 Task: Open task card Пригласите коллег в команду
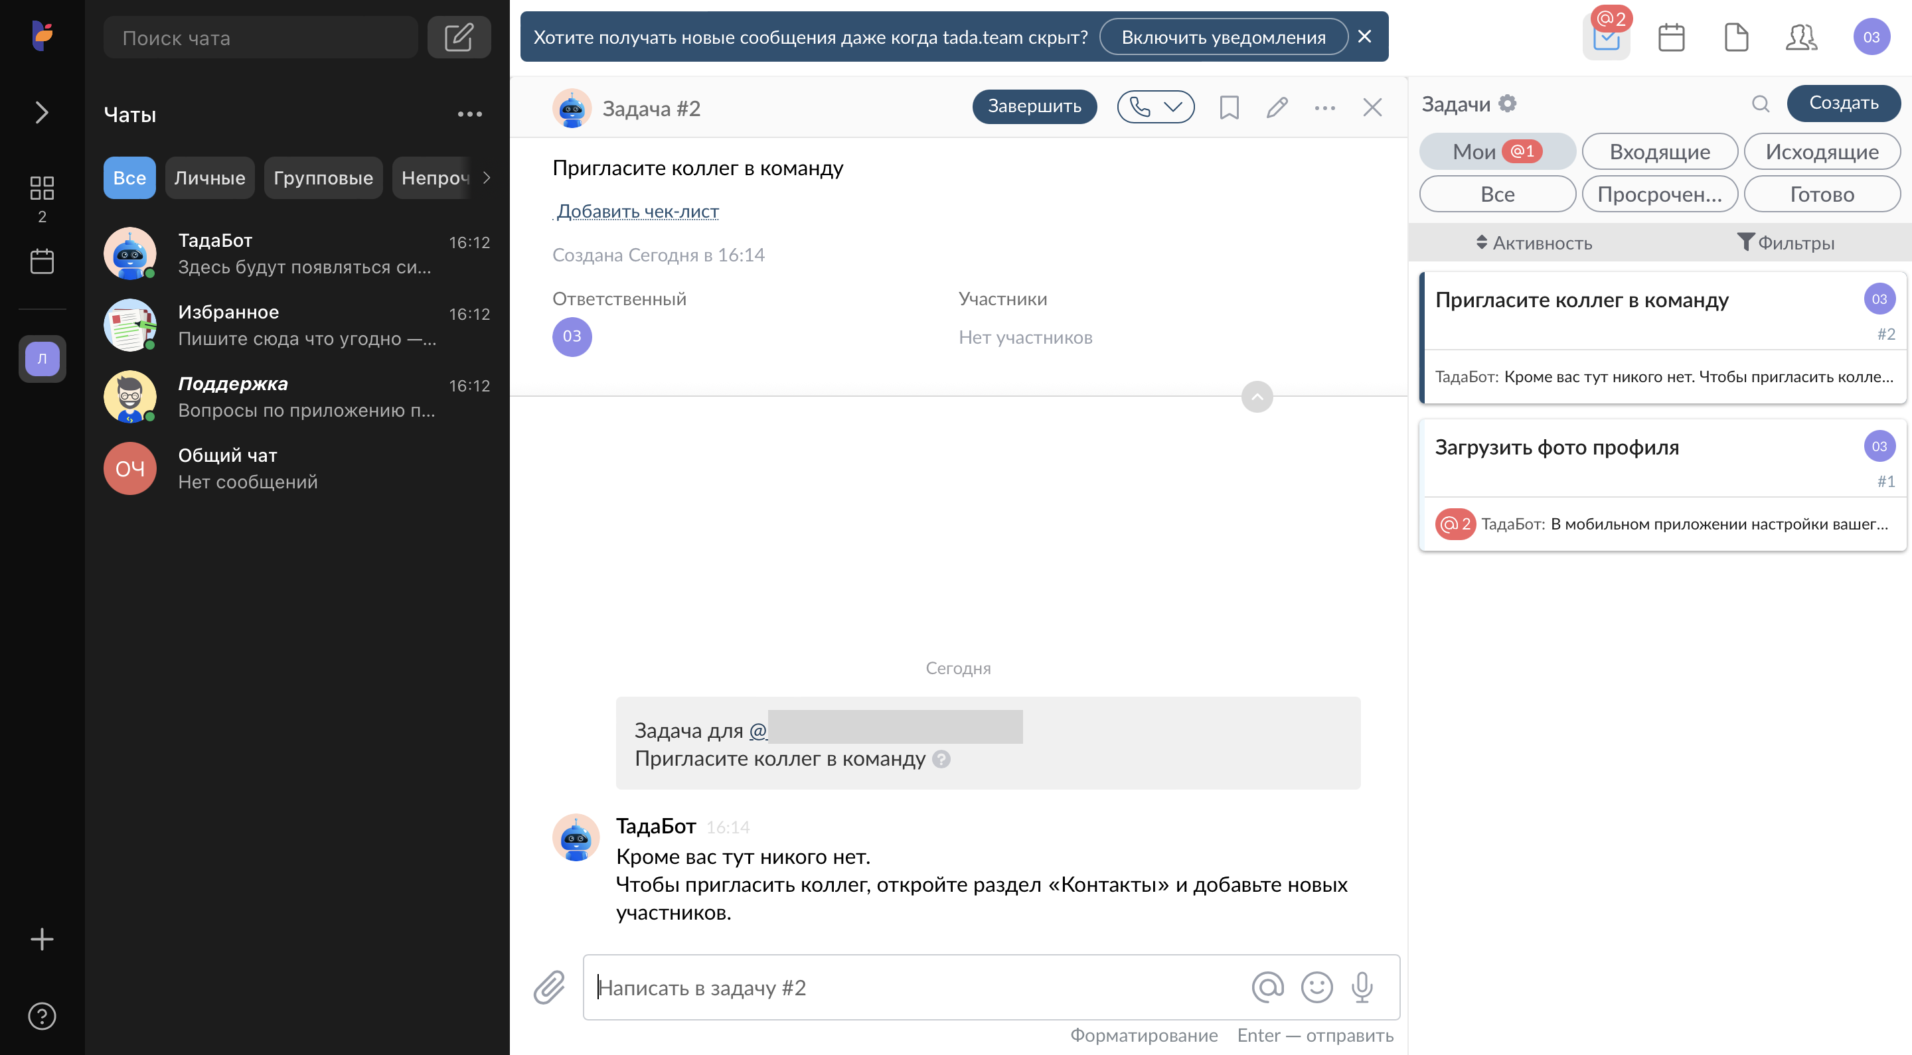[1662, 338]
